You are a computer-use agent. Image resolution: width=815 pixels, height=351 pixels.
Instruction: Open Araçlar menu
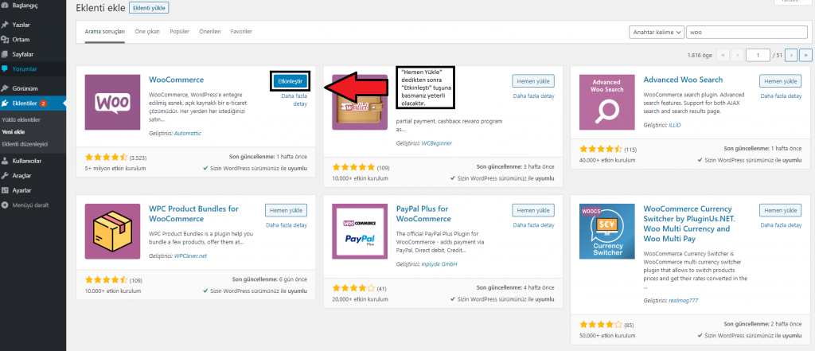[x=21, y=175]
